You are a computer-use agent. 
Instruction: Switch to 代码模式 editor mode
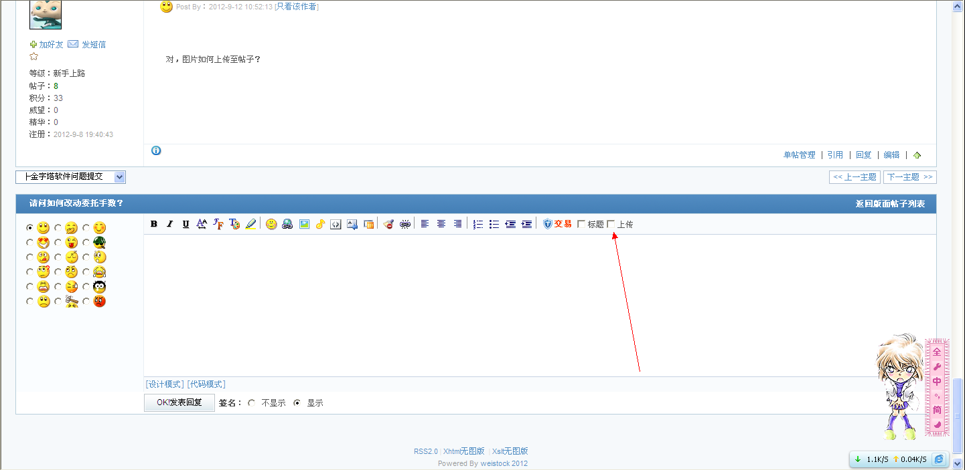click(206, 384)
